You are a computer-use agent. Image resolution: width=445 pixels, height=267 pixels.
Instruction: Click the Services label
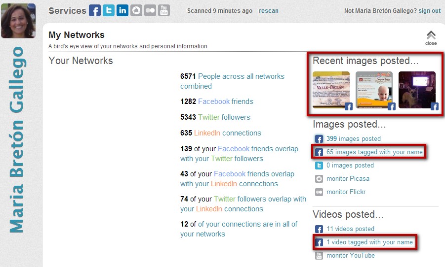point(67,11)
